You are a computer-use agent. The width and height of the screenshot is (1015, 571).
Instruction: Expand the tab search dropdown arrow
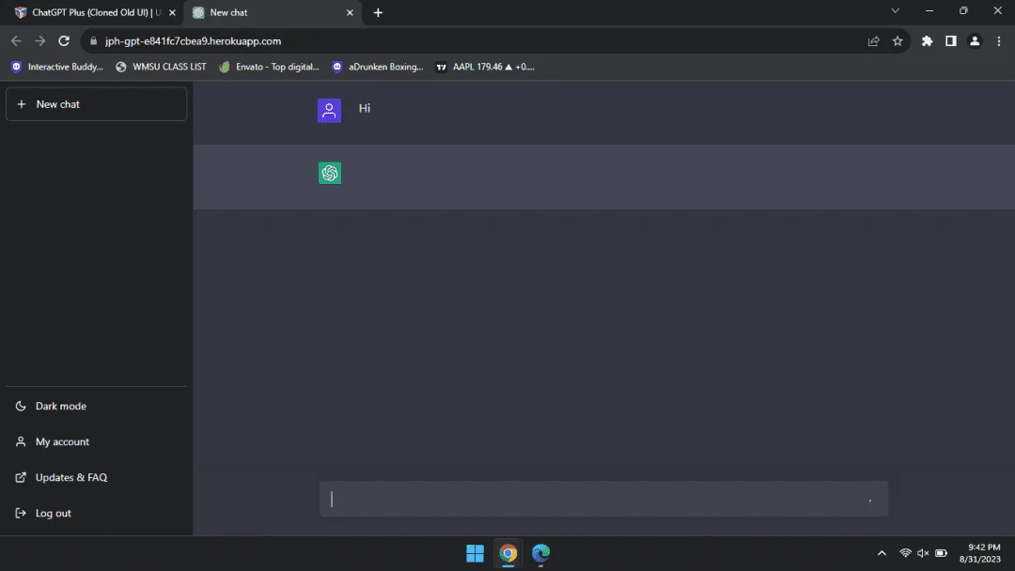pyautogui.click(x=896, y=11)
